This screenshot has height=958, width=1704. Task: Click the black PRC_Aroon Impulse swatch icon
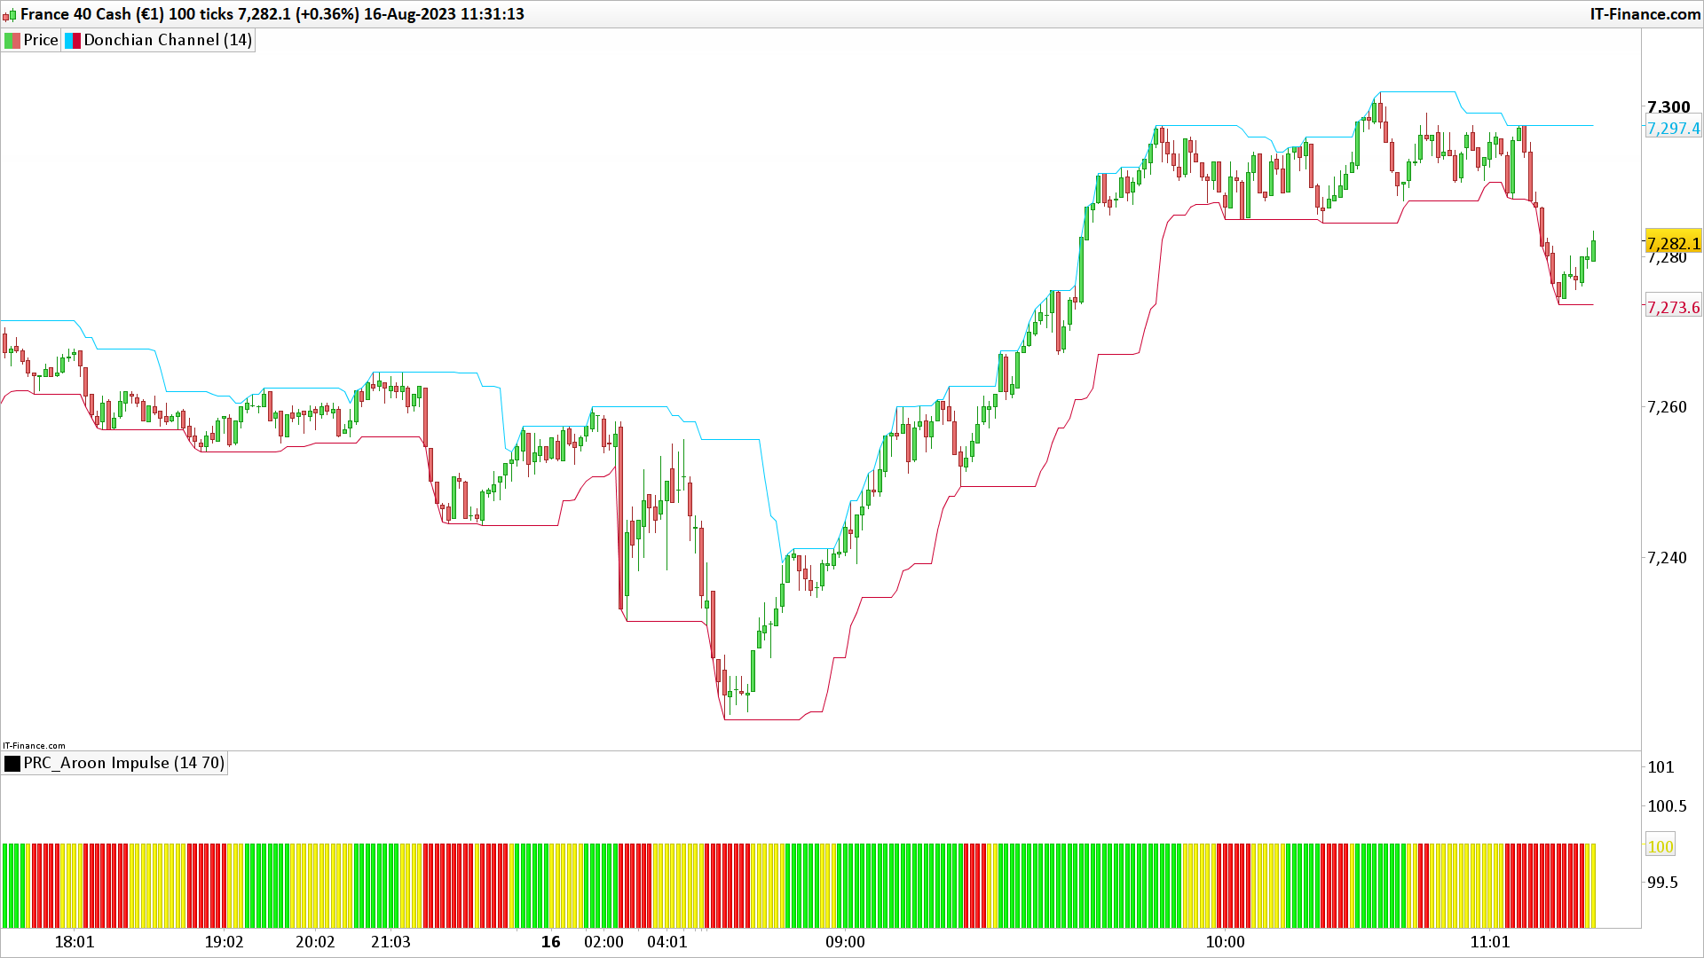click(12, 763)
